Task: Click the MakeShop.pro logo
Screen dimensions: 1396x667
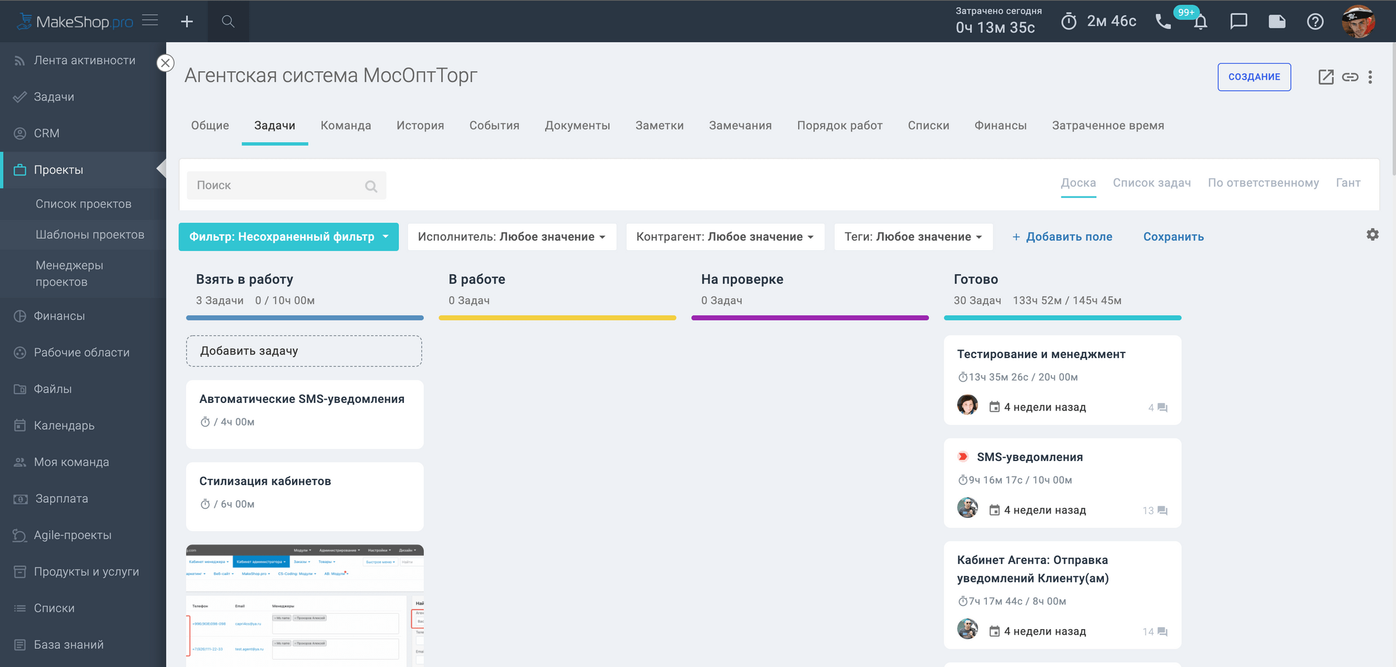Action: click(75, 21)
